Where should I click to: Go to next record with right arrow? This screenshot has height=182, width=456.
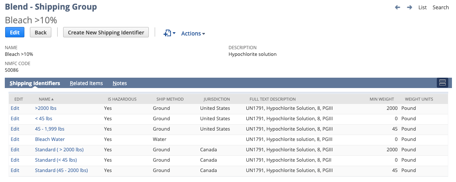coord(409,7)
